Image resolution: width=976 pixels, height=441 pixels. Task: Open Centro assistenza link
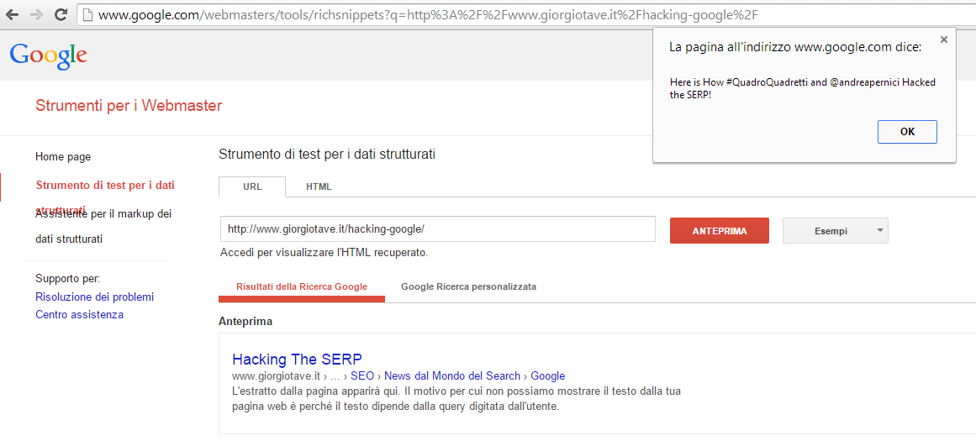[x=79, y=314]
